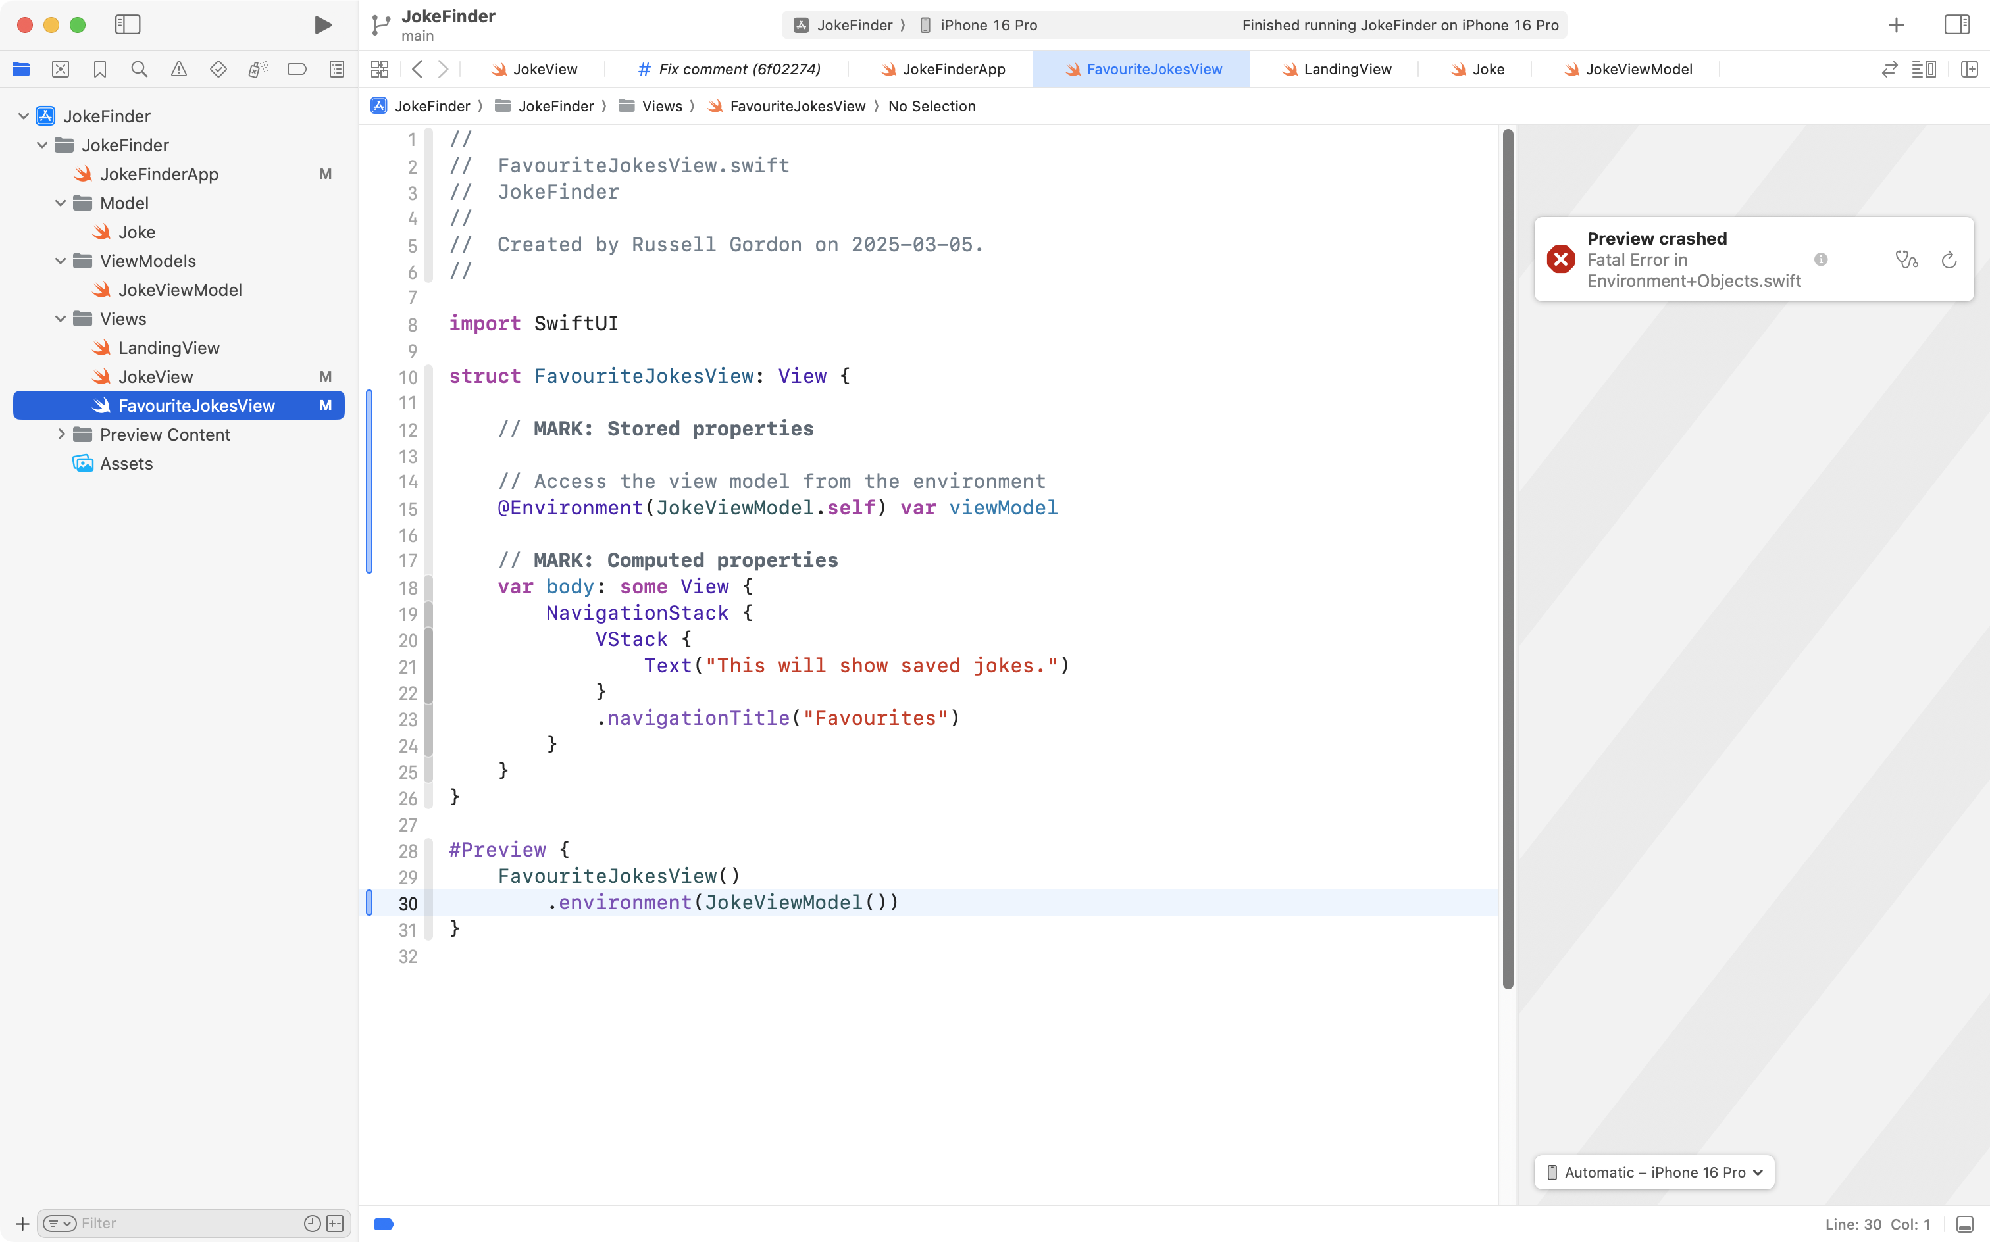Open the Breakpoint navigator icon
This screenshot has height=1242, width=1990.
[x=297, y=69]
